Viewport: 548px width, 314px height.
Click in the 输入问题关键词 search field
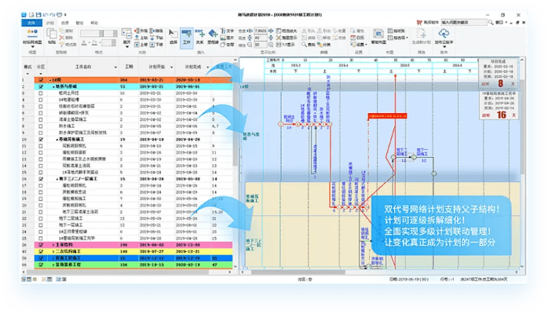pos(464,22)
